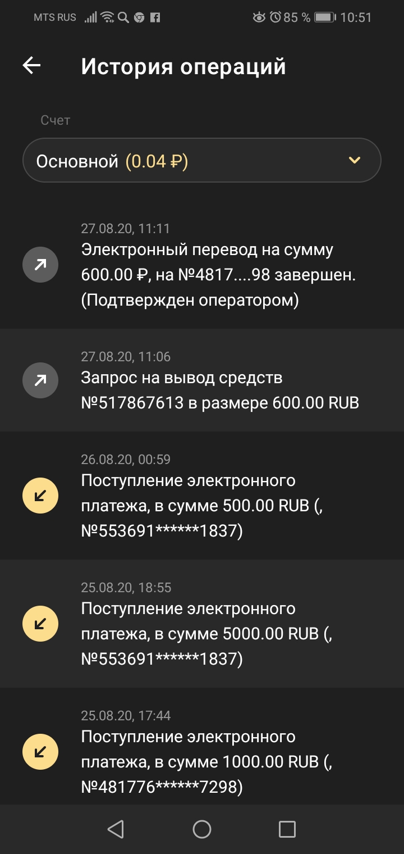The width and height of the screenshot is (404, 854).
Task: Tap outgoing arrow icon for 600.00 ₽ transfer
Action: click(40, 264)
